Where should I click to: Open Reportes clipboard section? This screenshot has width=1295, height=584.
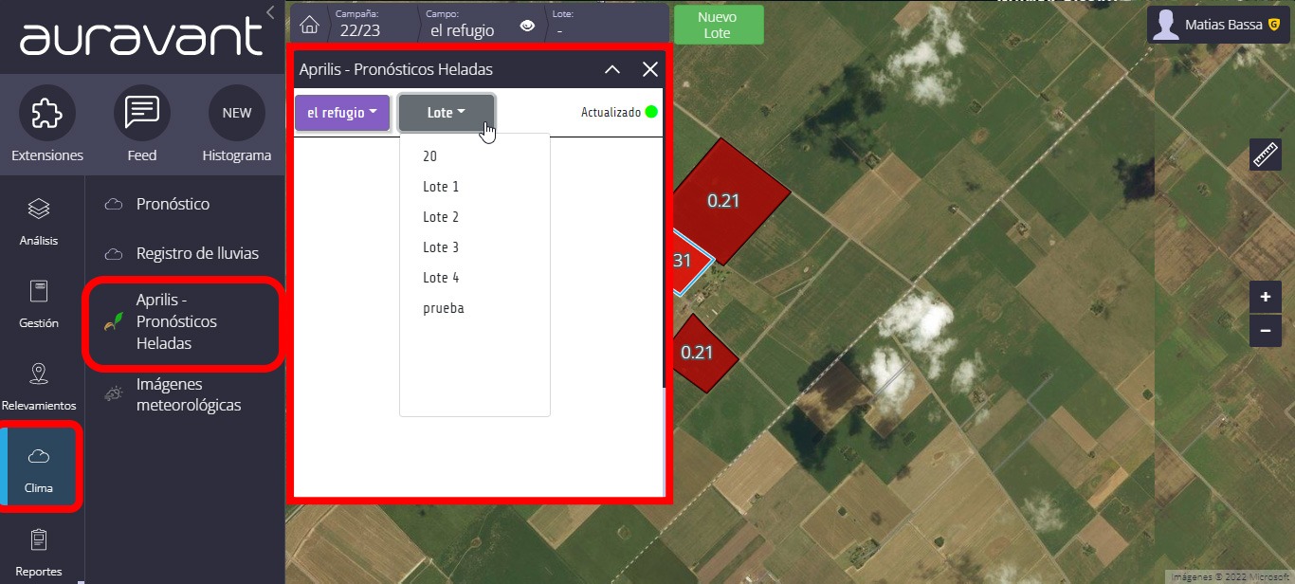[x=39, y=552]
